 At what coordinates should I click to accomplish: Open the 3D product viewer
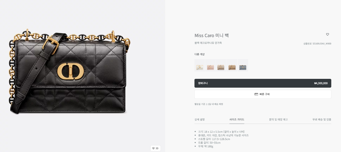pyautogui.click(x=155, y=148)
